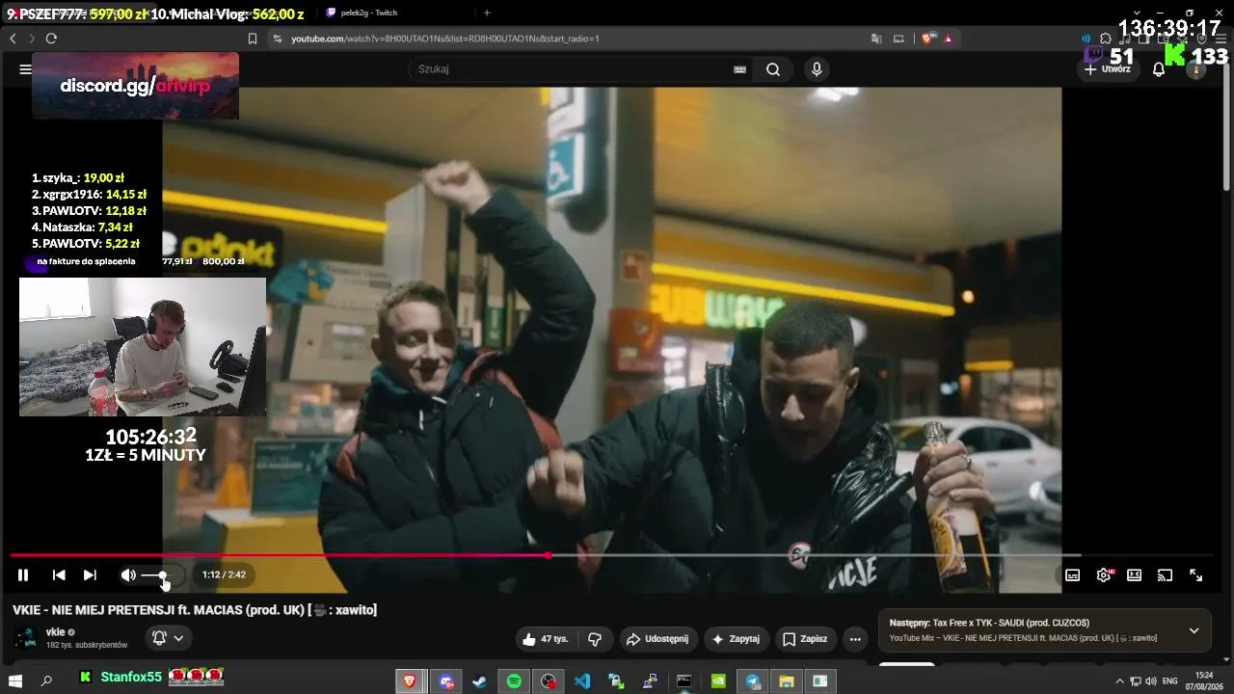
Task: Open the Windows Start menu
Action: (x=15, y=681)
